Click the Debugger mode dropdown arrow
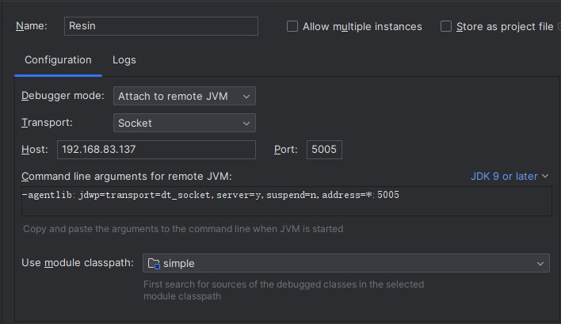The height and width of the screenshot is (324, 561). (x=246, y=97)
